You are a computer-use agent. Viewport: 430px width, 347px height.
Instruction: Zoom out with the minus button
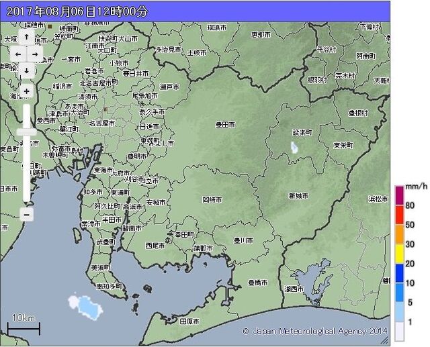tap(27, 215)
